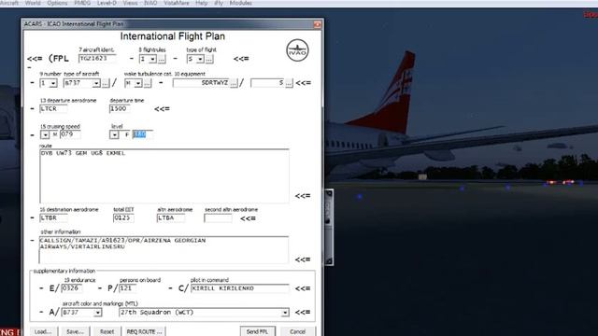Click the Send FPL button
This screenshot has height=336, width=598.
tap(258, 331)
